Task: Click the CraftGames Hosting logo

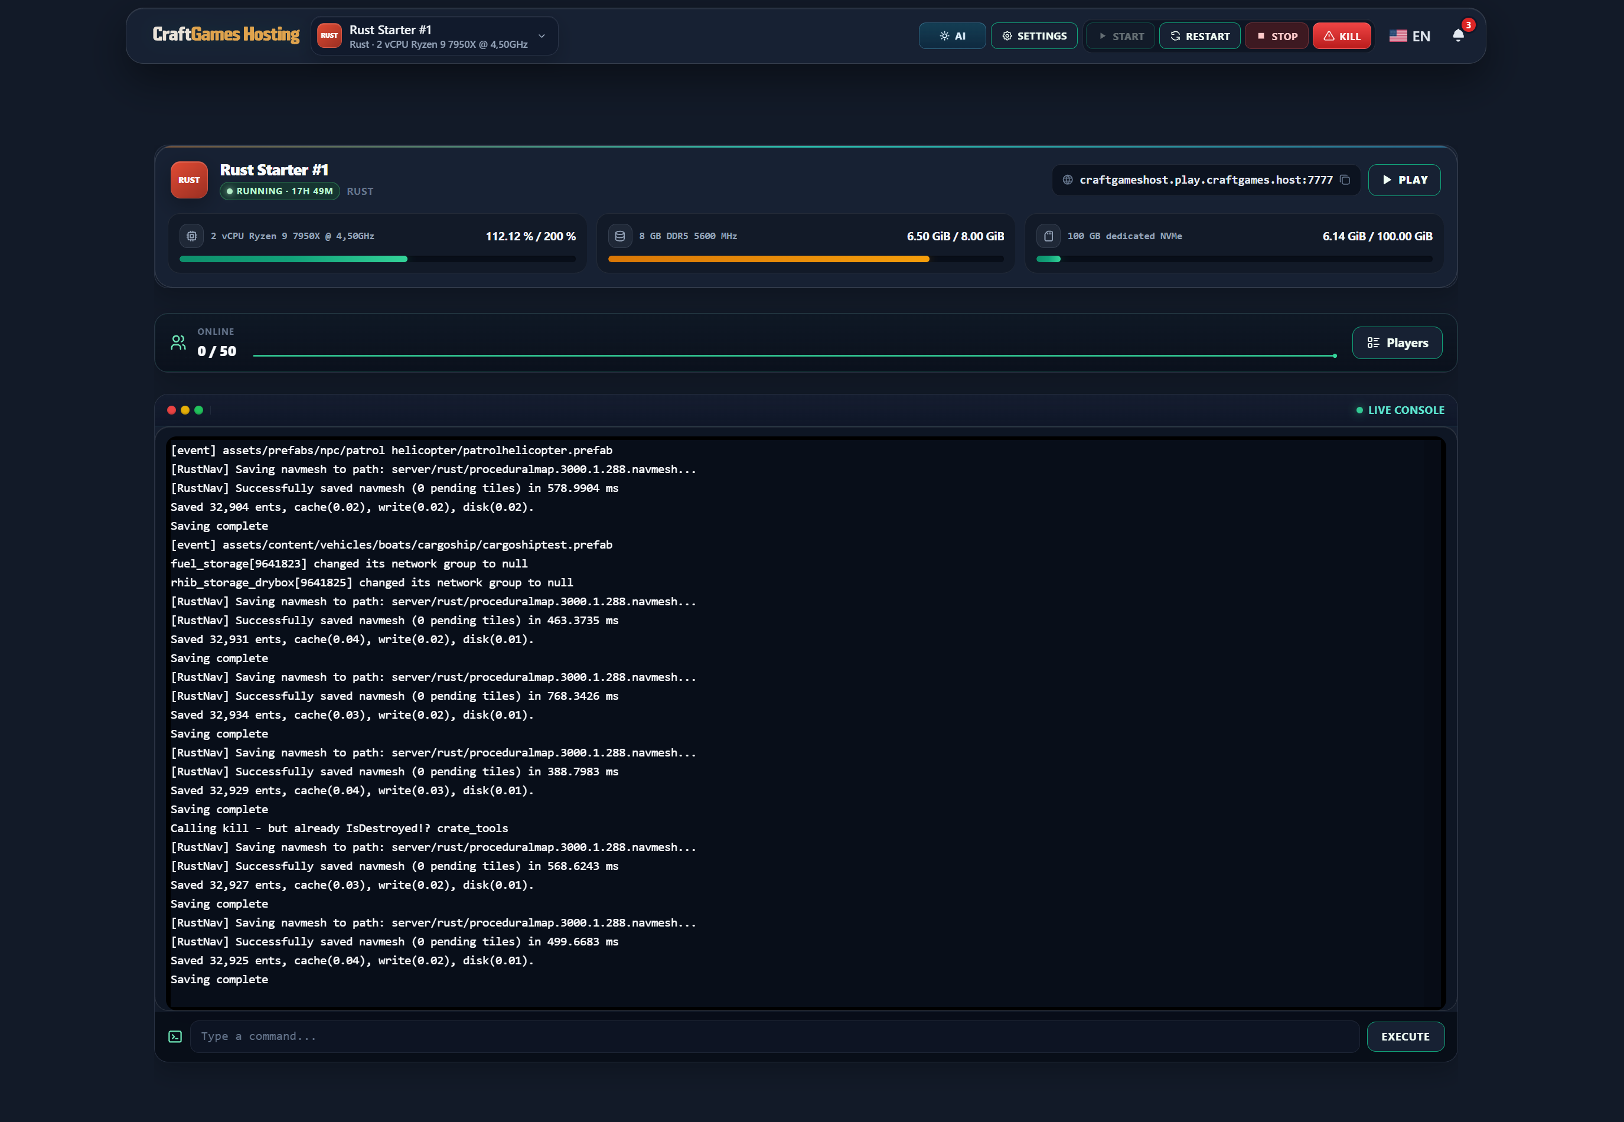Action: coord(226,34)
